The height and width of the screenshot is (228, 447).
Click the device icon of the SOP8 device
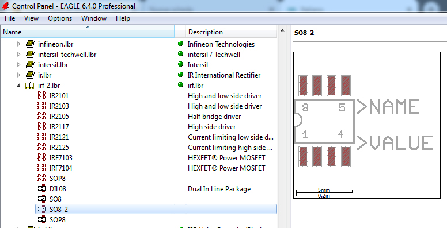coord(41,178)
